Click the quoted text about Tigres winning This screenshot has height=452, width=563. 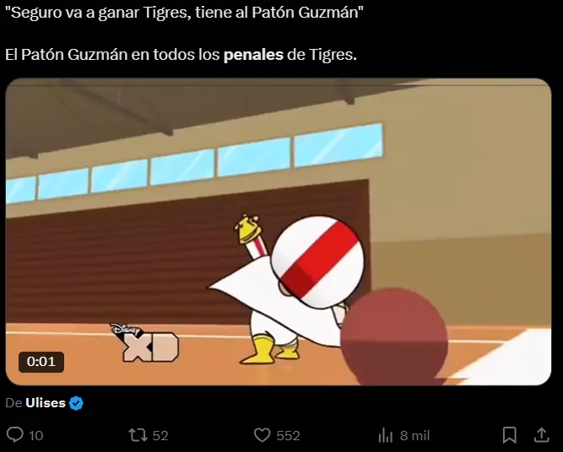coord(184,13)
